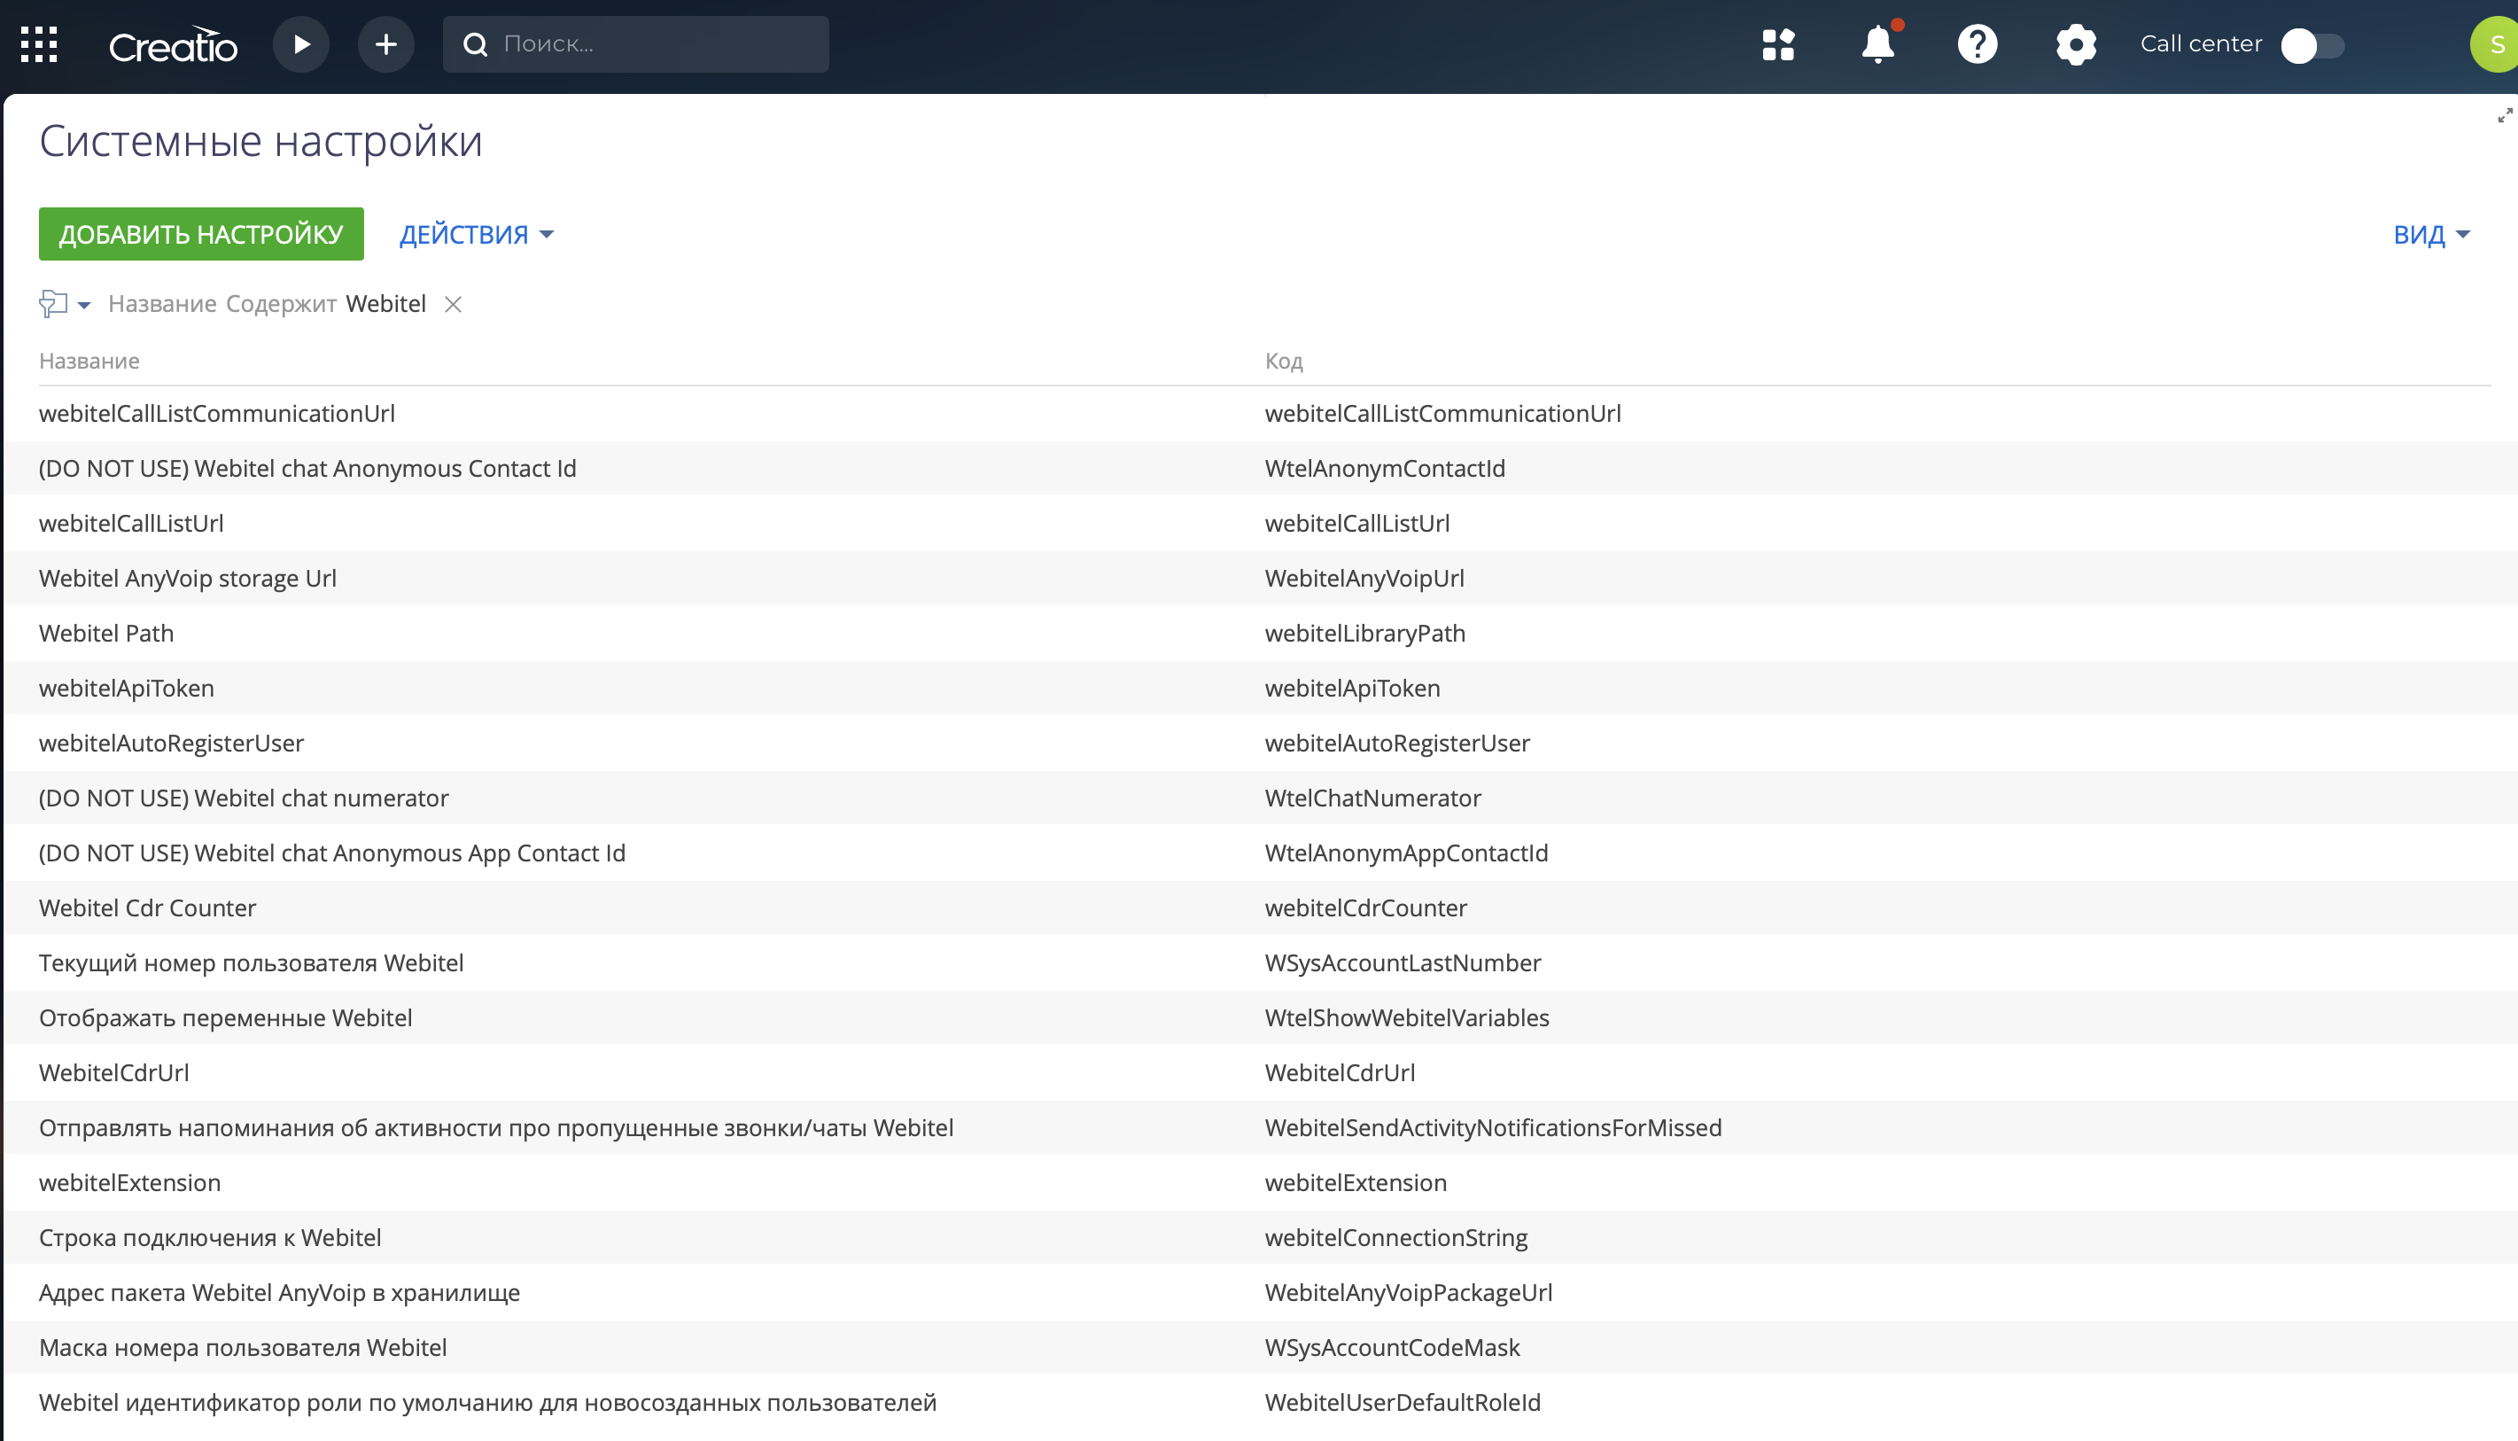Click WSysAccountLastNumber code cell
Screen dimensions: 2518x1441
pyautogui.click(x=1402, y=963)
